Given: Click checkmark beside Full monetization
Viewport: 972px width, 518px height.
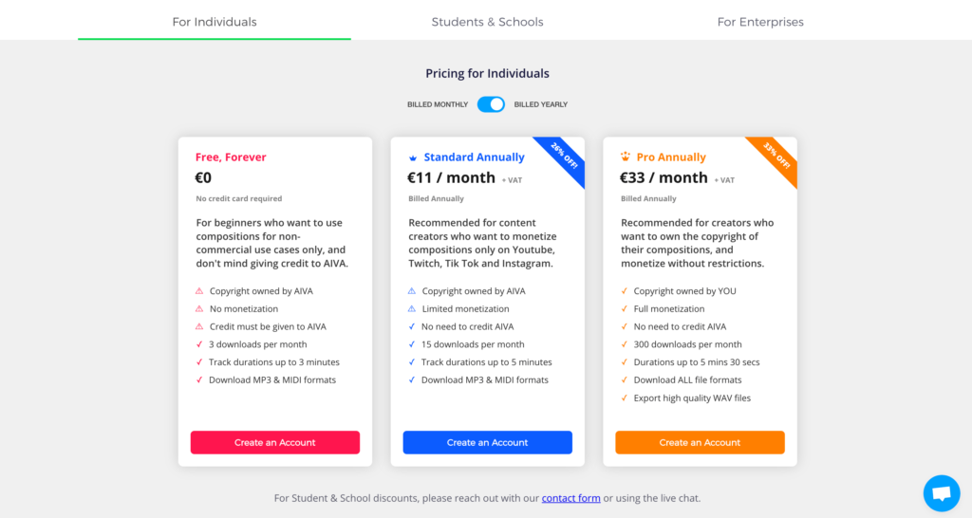Looking at the screenshot, I should pyautogui.click(x=625, y=308).
